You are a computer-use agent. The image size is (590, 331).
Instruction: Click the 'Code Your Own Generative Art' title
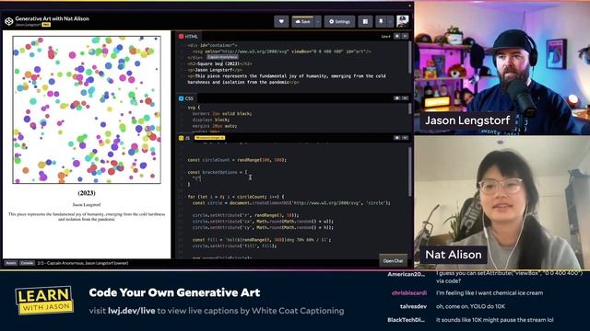point(174,292)
